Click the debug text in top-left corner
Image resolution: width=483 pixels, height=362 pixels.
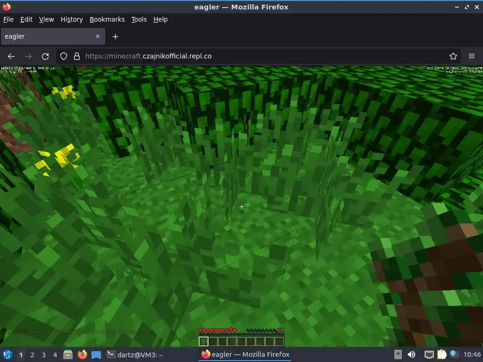[27, 70]
